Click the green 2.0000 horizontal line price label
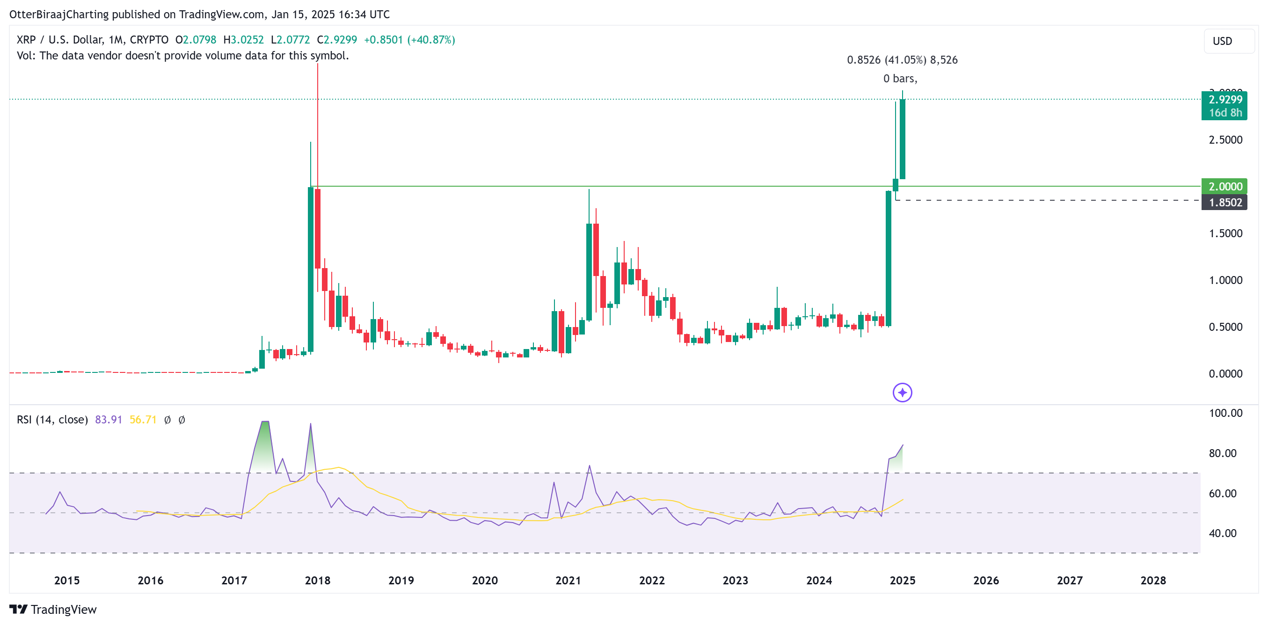 (x=1224, y=187)
